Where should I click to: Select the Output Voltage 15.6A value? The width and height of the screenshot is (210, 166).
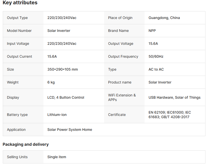[153, 44]
